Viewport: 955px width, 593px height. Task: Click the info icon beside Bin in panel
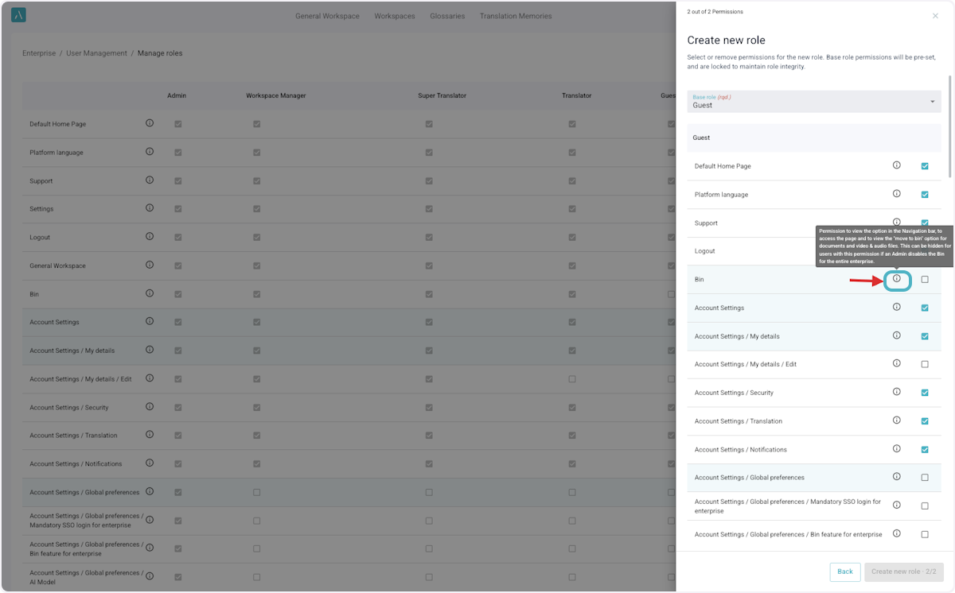point(896,279)
